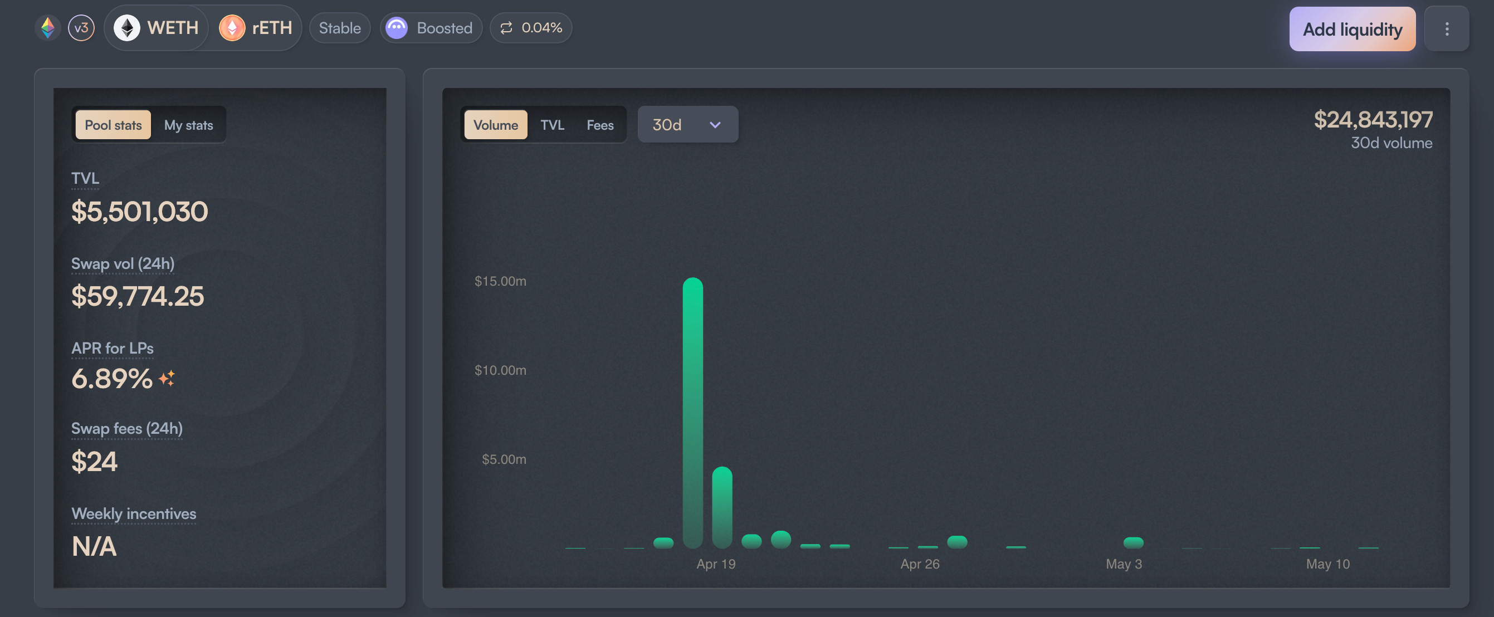This screenshot has height=617, width=1494.
Task: Select the Pool stats toggle
Action: (x=113, y=125)
